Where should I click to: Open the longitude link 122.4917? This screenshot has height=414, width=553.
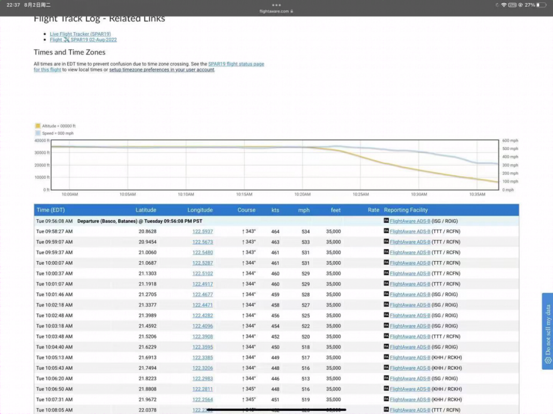[x=202, y=284]
